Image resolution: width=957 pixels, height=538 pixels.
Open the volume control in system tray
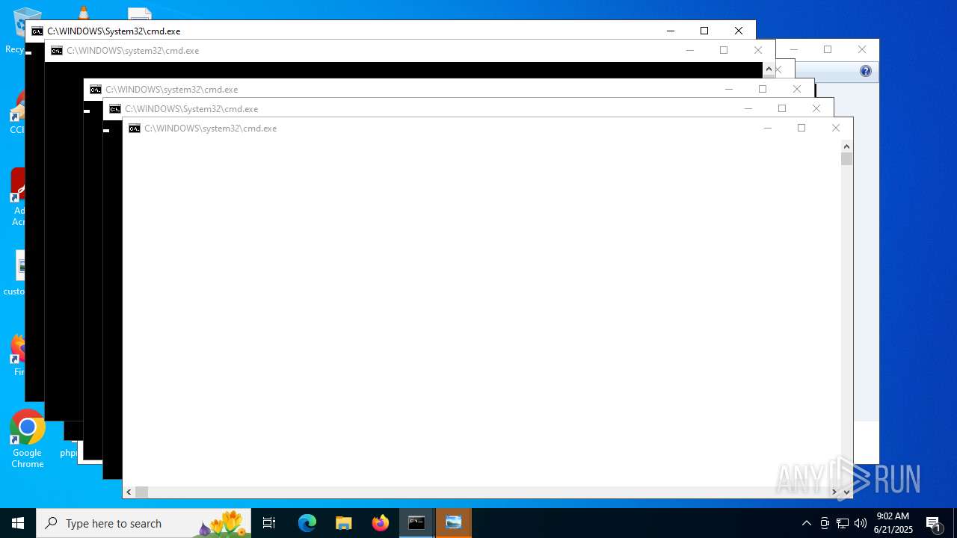(x=861, y=523)
